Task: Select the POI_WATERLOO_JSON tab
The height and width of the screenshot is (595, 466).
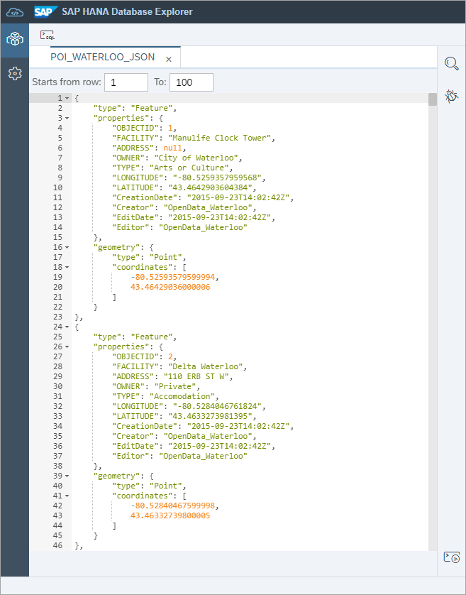Action: click(102, 57)
